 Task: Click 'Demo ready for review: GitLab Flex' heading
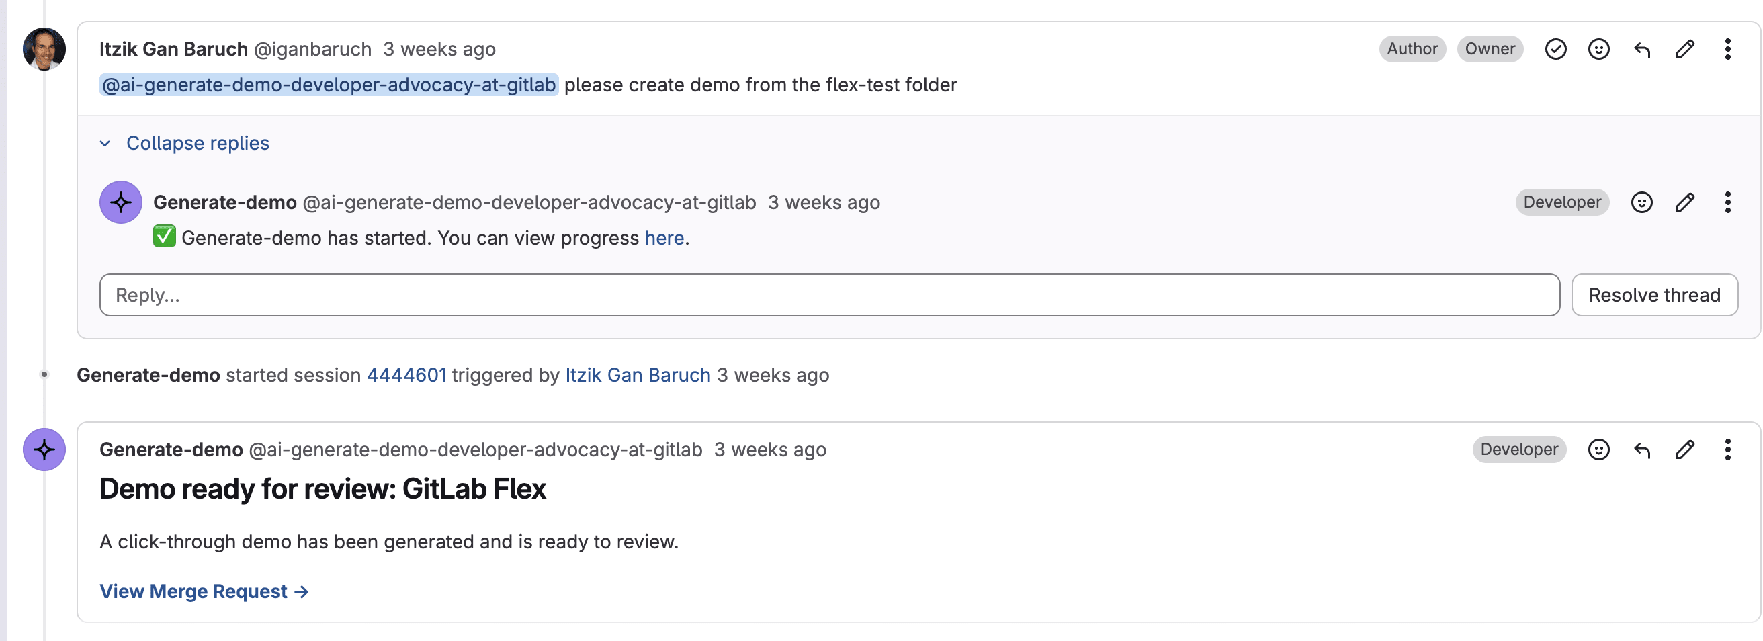(x=322, y=489)
